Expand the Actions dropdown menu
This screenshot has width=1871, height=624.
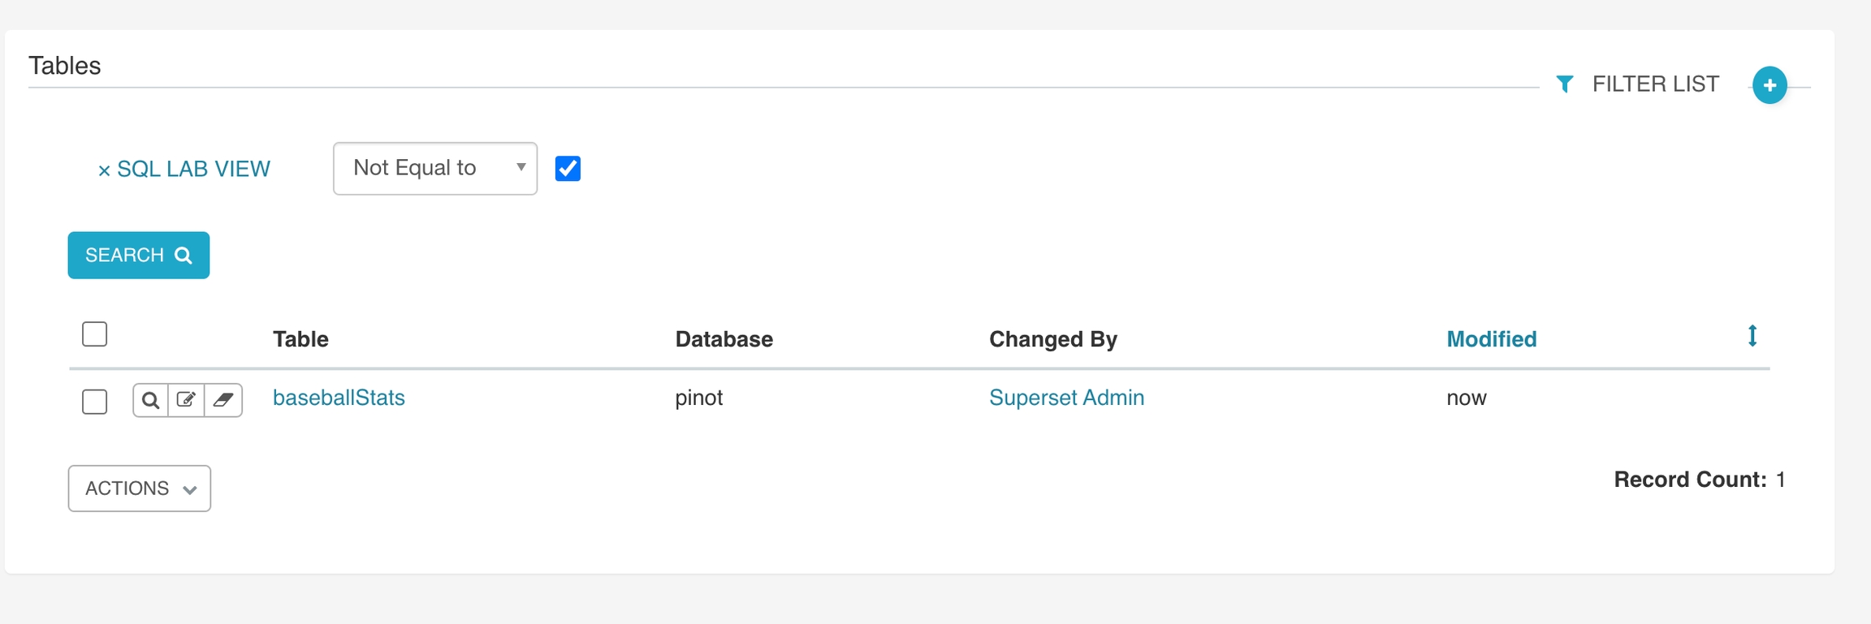coord(140,488)
